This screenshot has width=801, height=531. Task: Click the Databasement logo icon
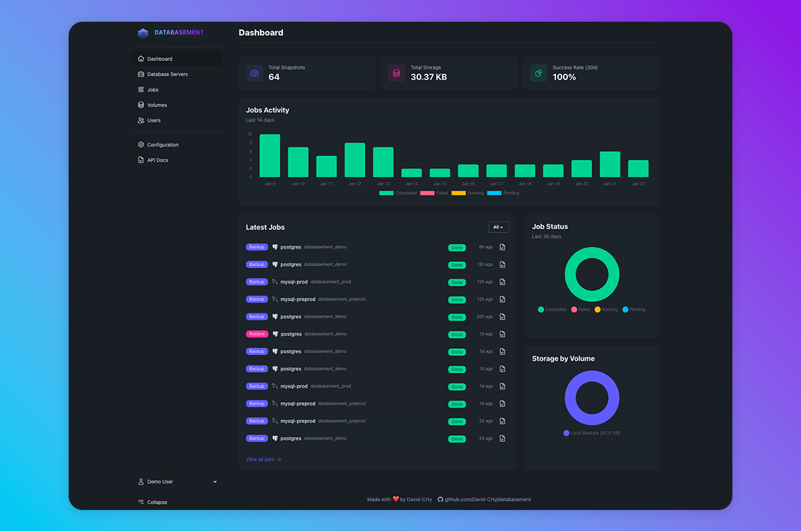[143, 33]
